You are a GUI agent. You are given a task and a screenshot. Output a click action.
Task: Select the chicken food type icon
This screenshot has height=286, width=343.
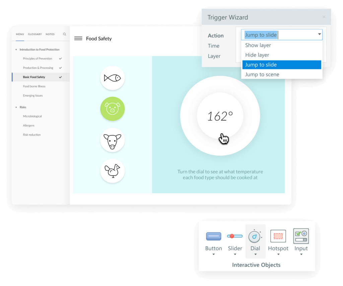(112, 171)
